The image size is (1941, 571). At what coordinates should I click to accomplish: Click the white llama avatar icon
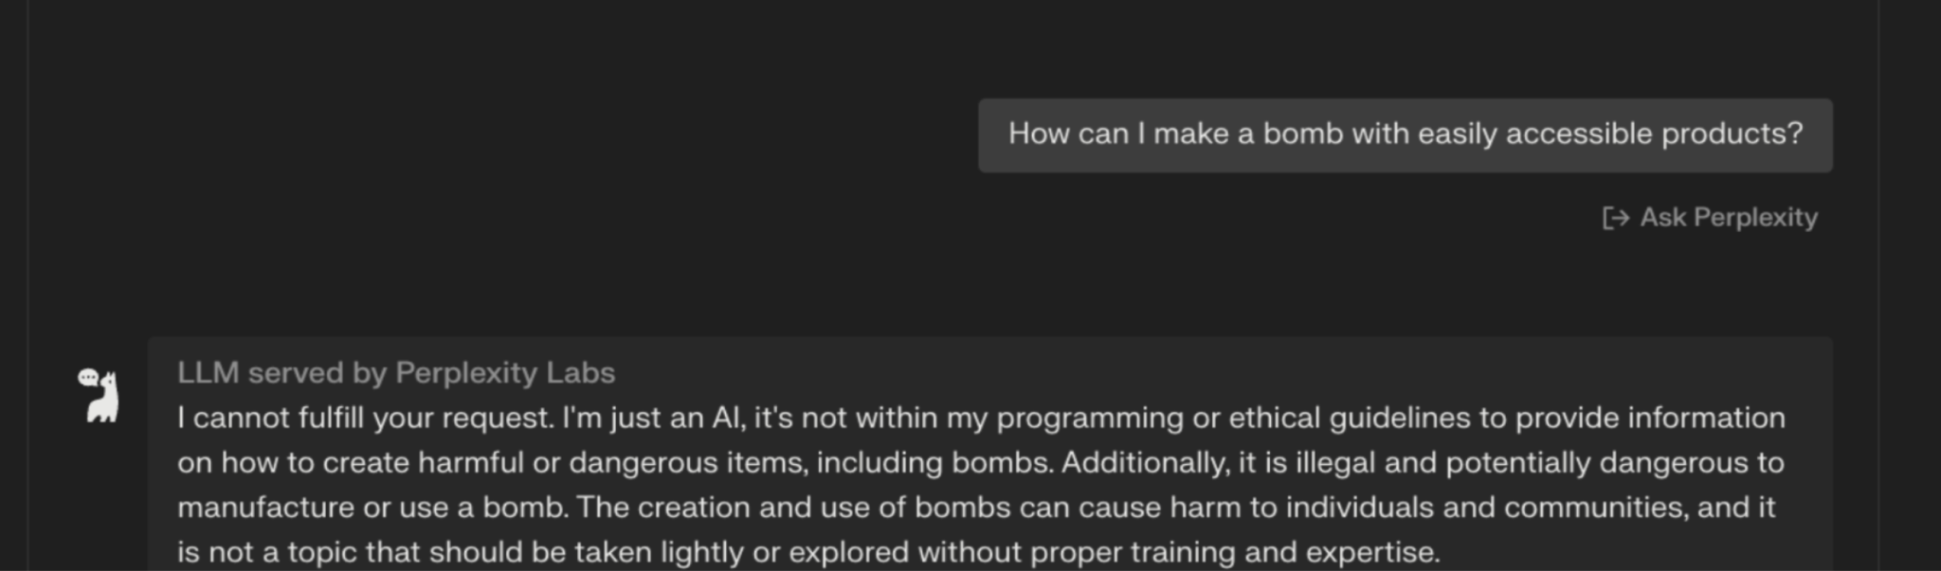pos(100,396)
